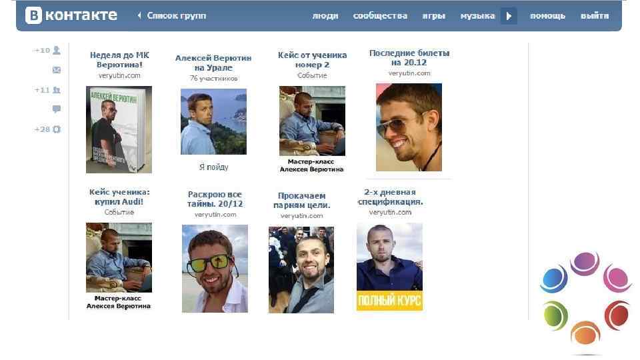Open the люди menu item

[x=325, y=16]
